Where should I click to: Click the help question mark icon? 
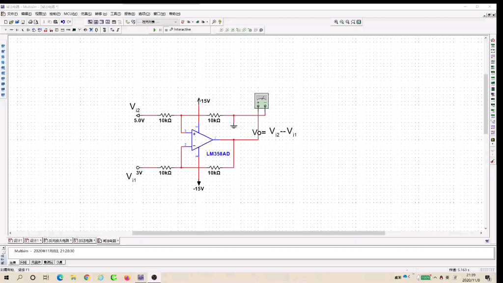tap(220, 22)
